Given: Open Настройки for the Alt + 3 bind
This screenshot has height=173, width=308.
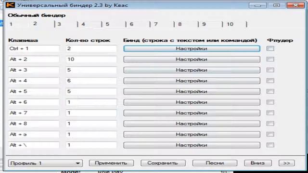Looking at the screenshot, I should 192,70.
